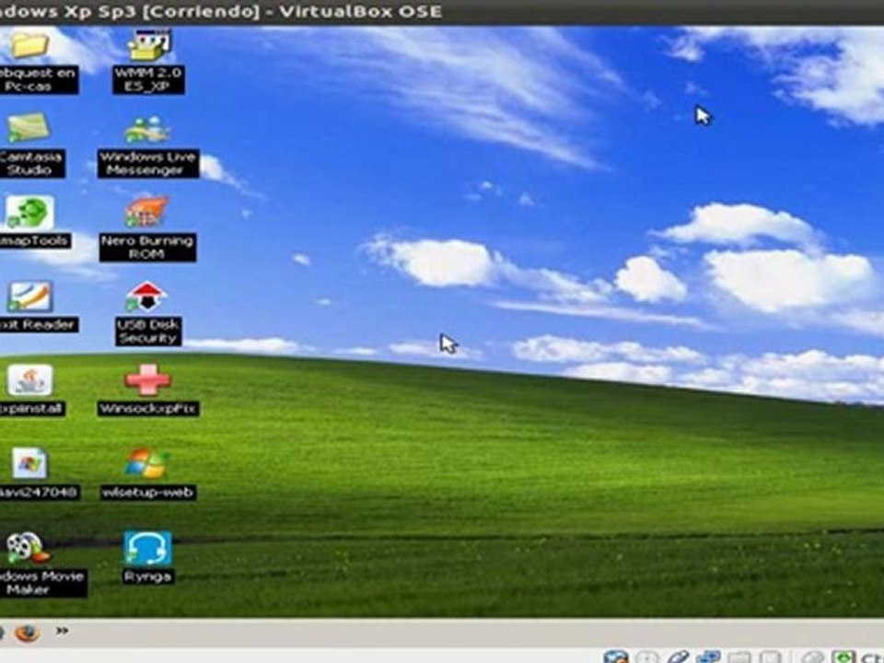The image size is (884, 663).
Task: Launch Firefox from the Quick Launch bar
Action: pos(27,633)
